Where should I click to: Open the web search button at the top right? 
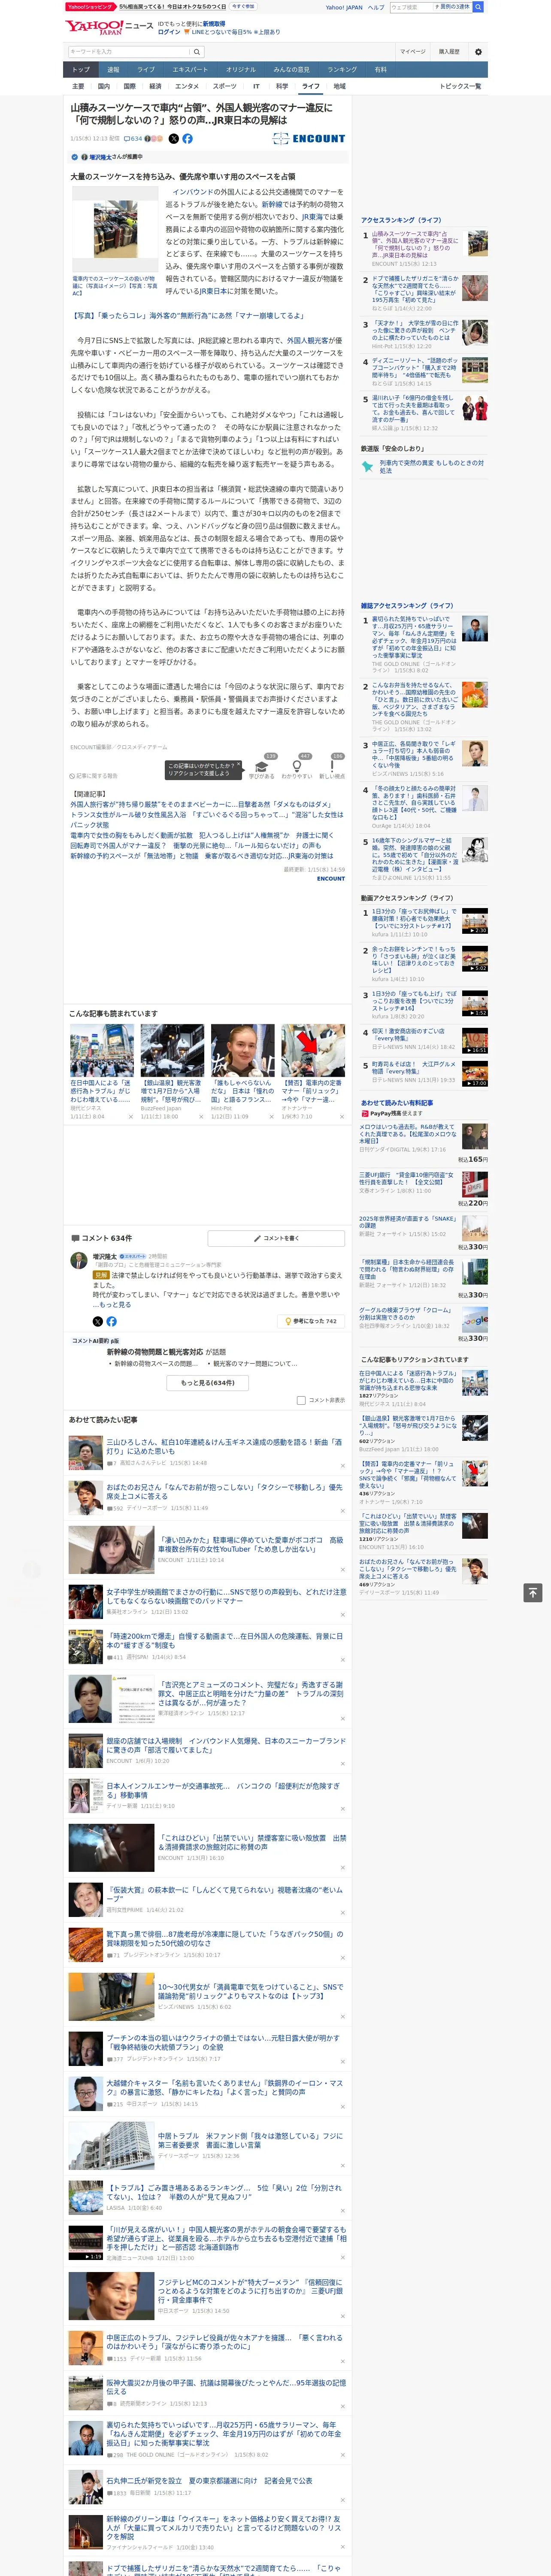click(478, 7)
